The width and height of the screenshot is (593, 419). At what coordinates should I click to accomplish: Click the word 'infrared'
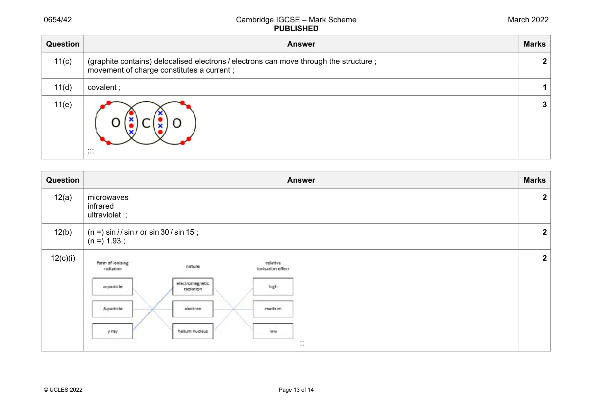pos(100,206)
